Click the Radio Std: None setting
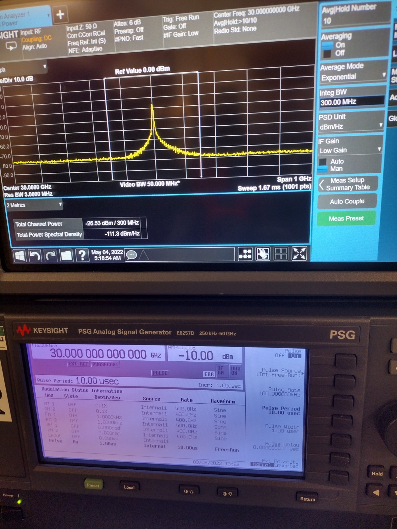 tap(235, 30)
